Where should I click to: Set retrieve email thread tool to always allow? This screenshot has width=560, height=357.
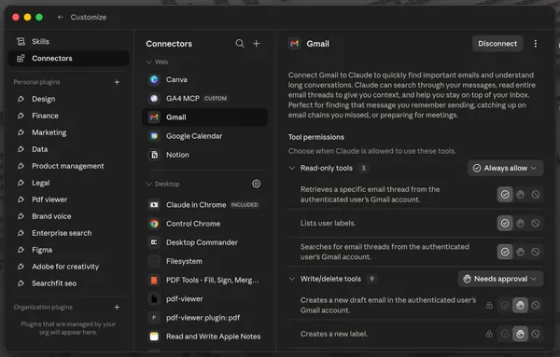tap(505, 195)
